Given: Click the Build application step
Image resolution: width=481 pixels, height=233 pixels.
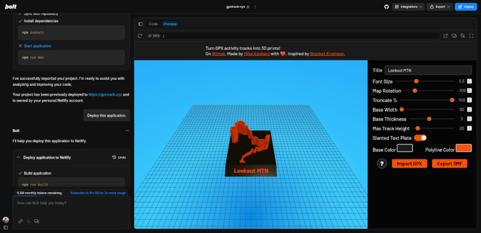Looking at the screenshot, I should (37, 173).
